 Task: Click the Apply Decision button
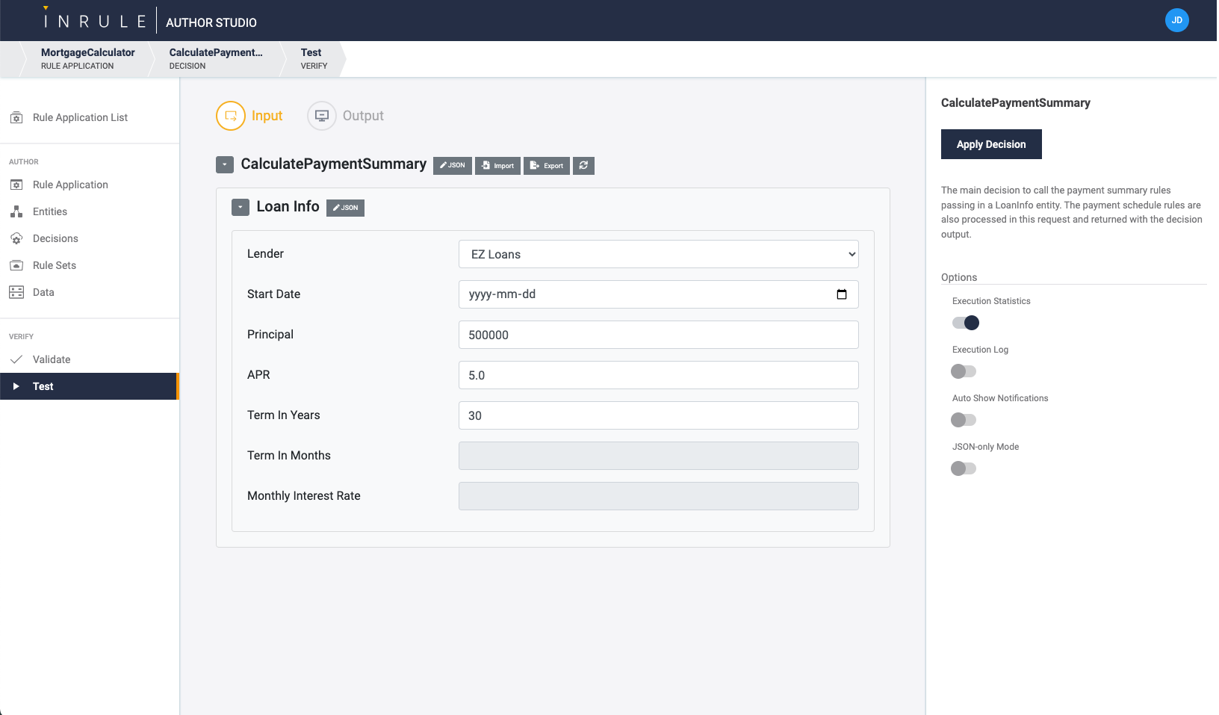[991, 144]
